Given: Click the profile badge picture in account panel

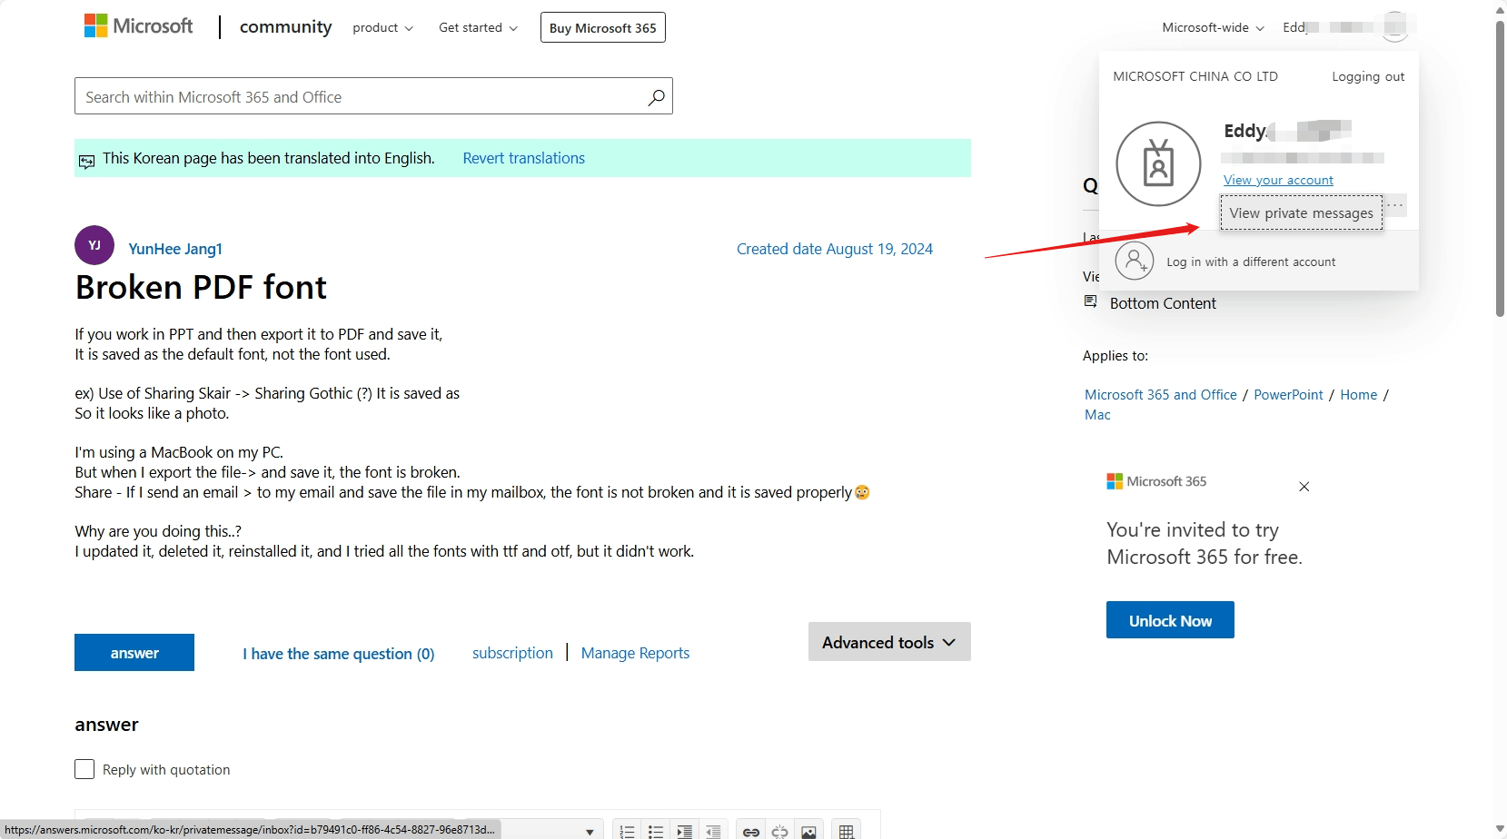Looking at the screenshot, I should pyautogui.click(x=1158, y=163).
